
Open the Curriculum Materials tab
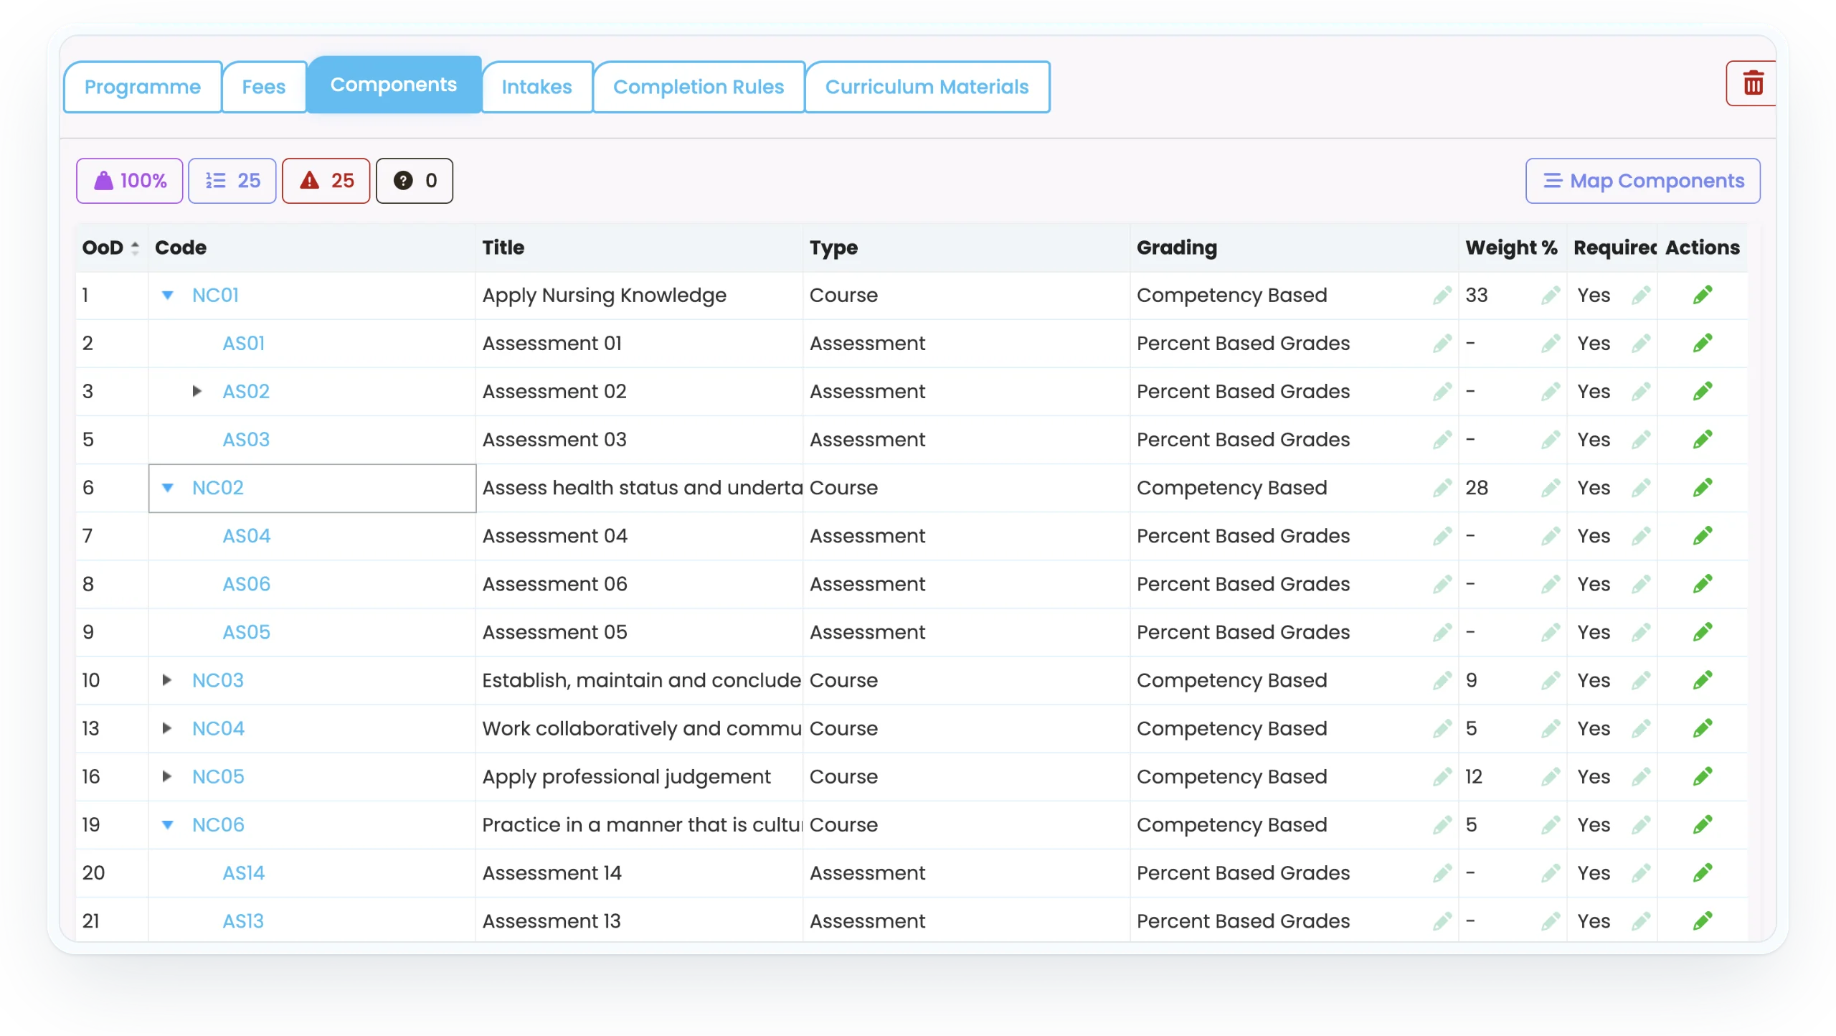(927, 87)
